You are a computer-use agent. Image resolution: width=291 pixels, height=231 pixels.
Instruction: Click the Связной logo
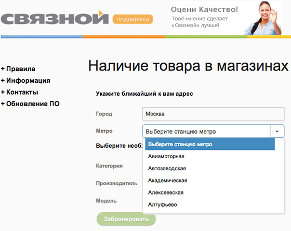pos(55,17)
